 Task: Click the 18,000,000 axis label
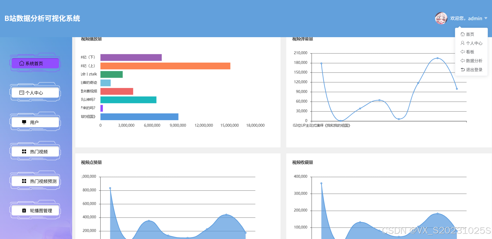click(x=255, y=125)
